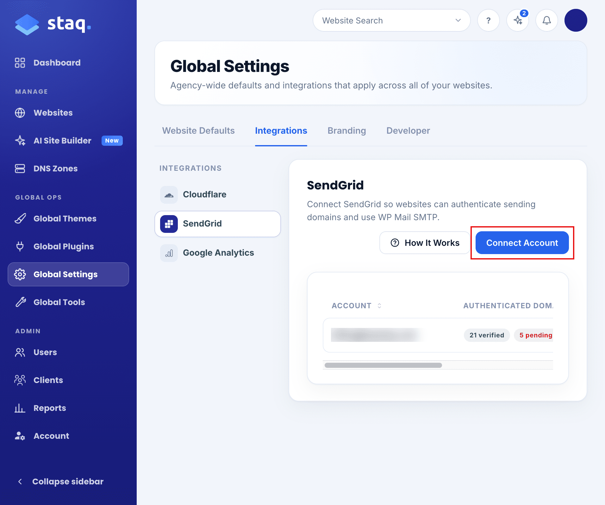Open the notifications bell
Screen dimensions: 605x505
(x=546, y=21)
